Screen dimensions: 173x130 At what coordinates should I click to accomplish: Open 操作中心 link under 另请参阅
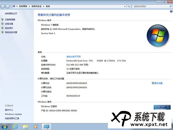pos(9,110)
